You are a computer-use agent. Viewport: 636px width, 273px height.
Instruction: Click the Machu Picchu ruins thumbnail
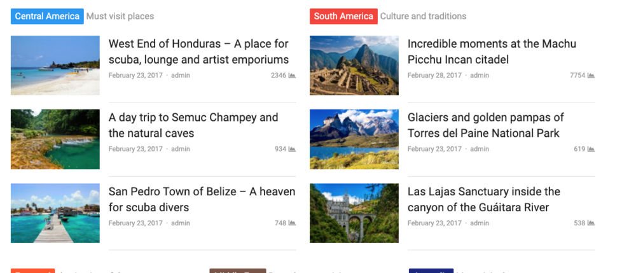(354, 66)
